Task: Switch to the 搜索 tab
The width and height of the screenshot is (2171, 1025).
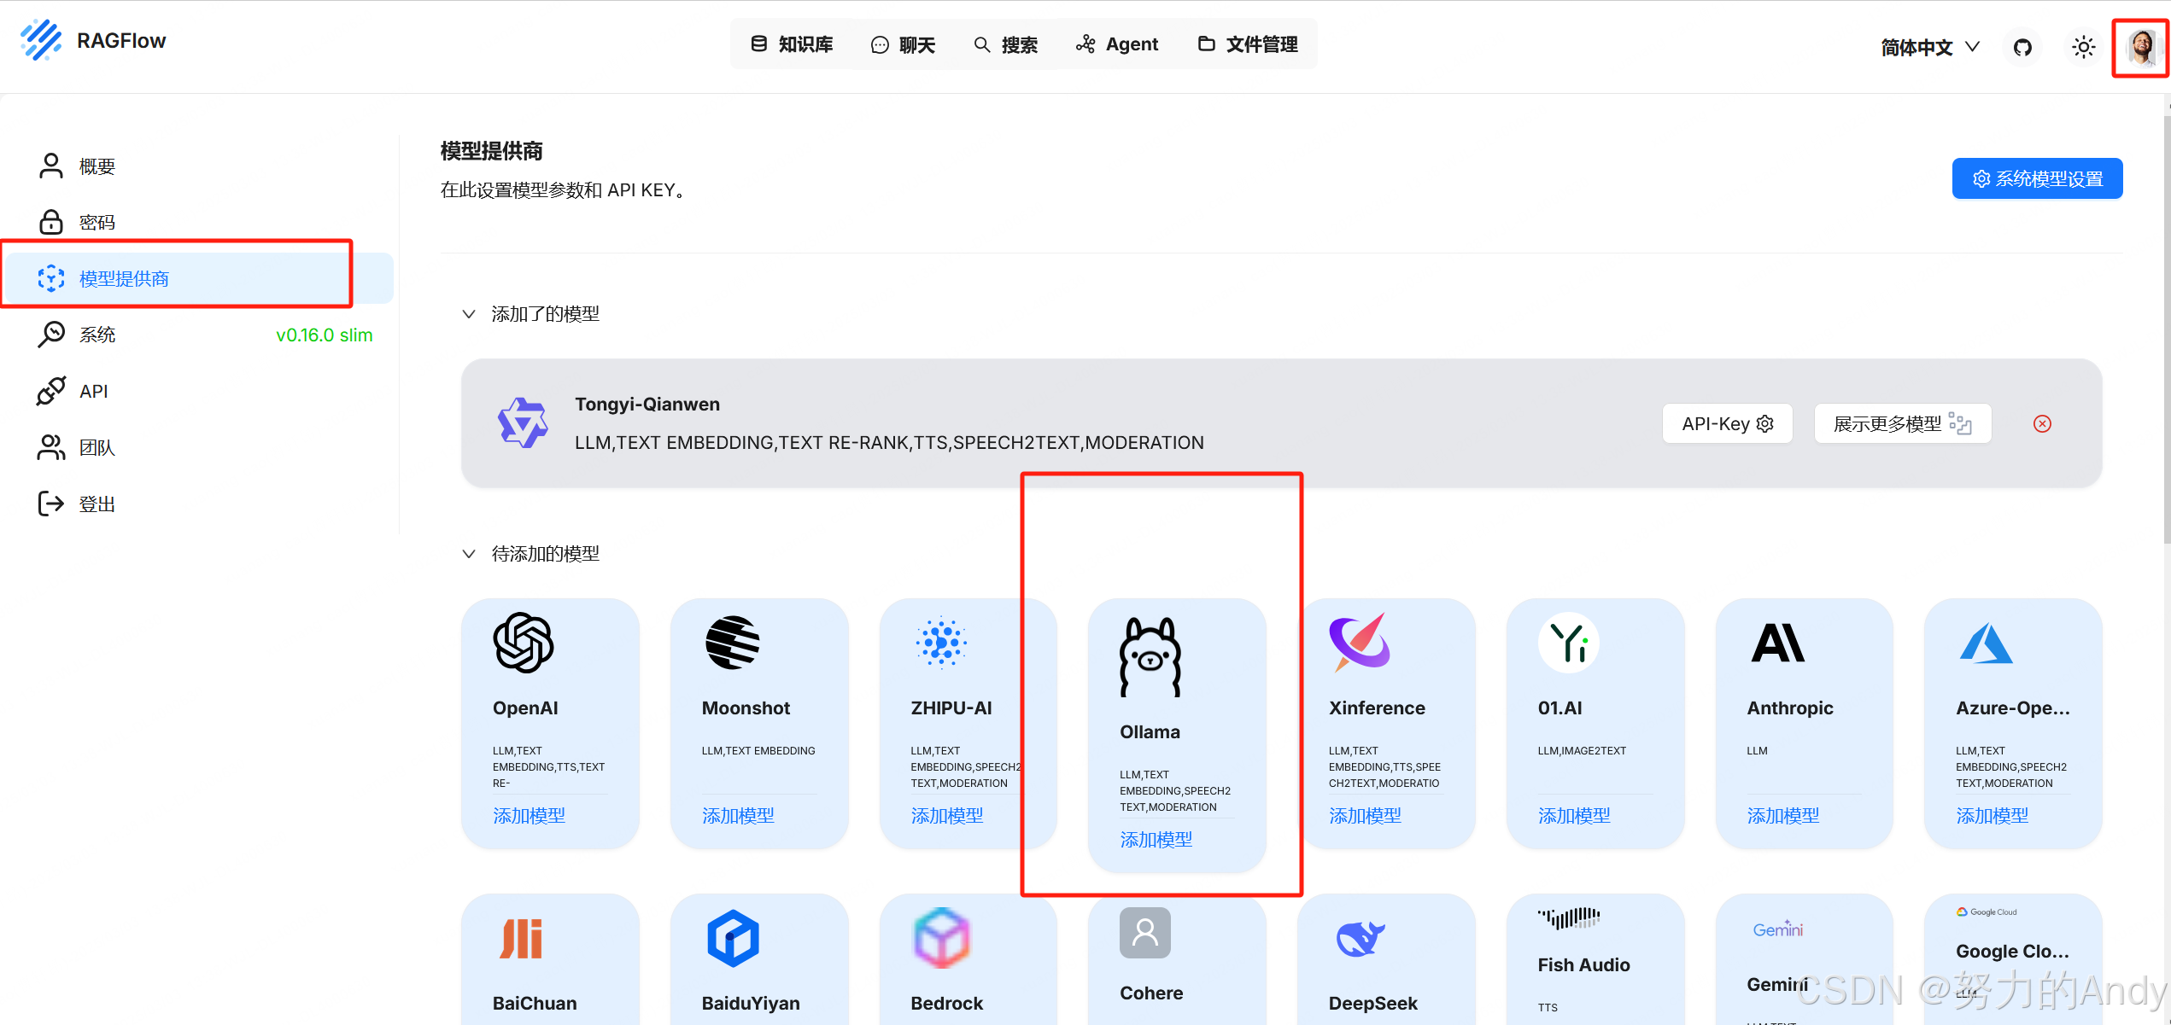Action: pyautogui.click(x=1006, y=44)
